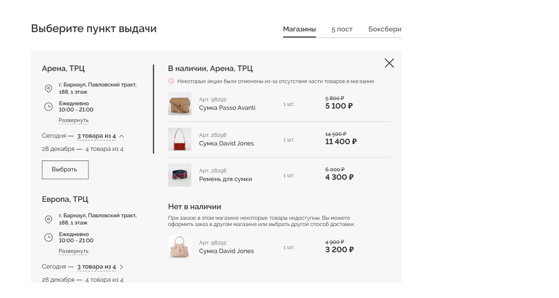559x298 pixels.
Task: Open the Ремень для сумки thumbnail
Action: 180,175
